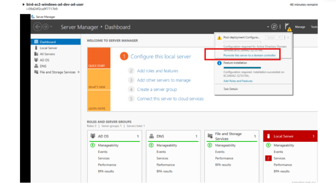Open Performance in the AD DS tile
The image size is (336, 183).
(x=107, y=165)
